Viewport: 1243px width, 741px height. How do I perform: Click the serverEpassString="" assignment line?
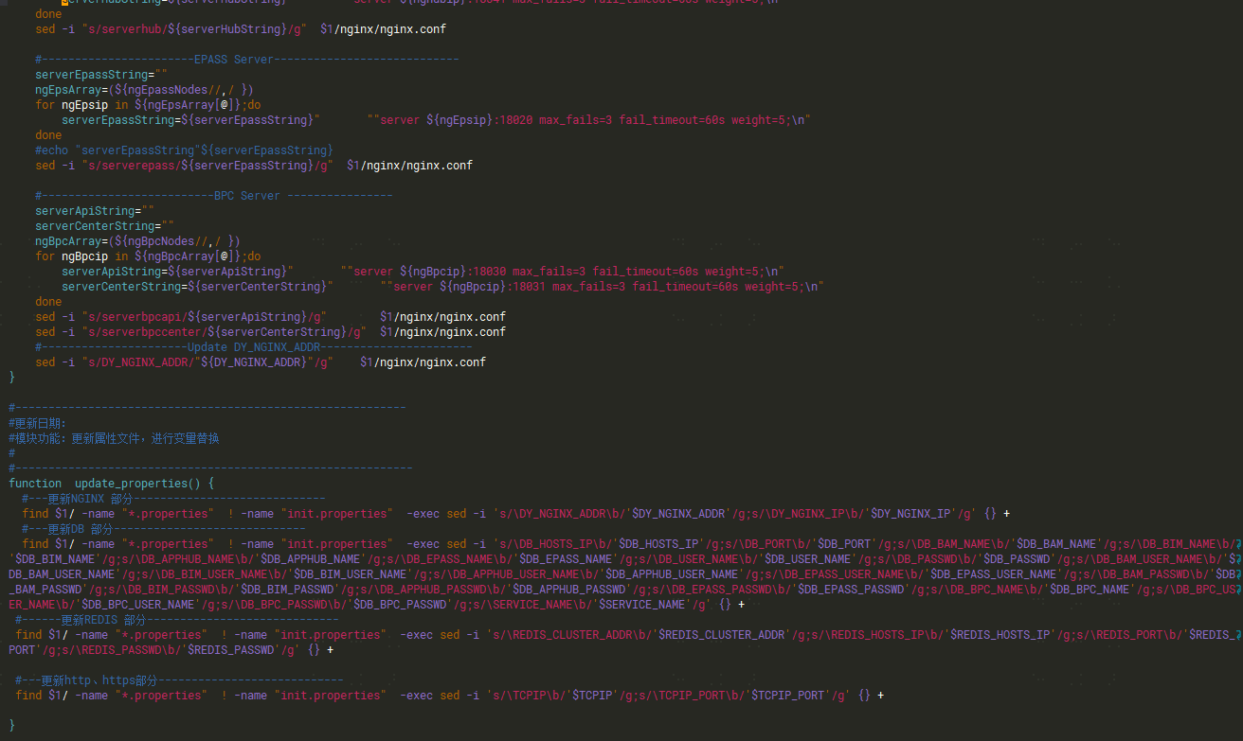[101, 75]
